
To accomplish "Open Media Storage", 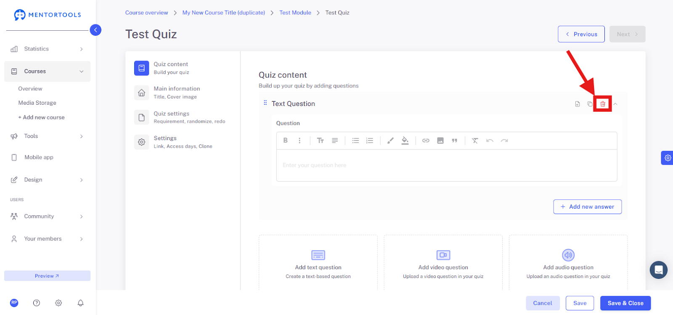I will click(37, 103).
